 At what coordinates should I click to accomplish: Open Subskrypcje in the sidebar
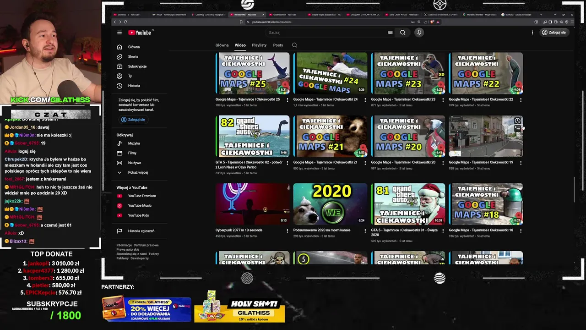click(x=137, y=66)
